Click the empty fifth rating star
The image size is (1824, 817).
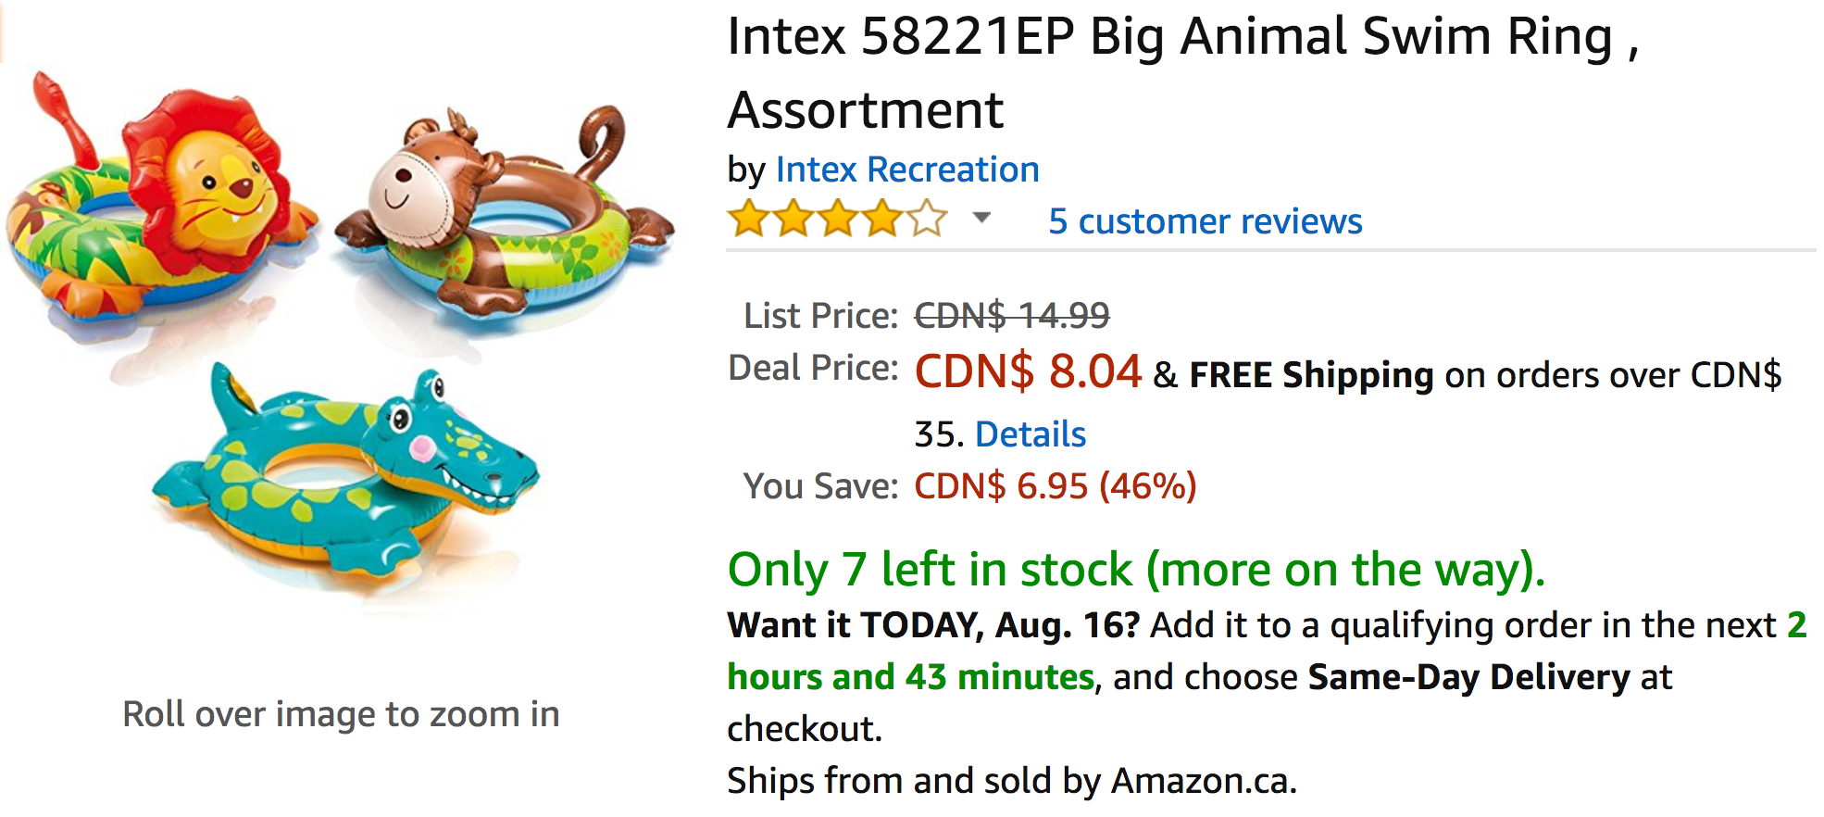click(927, 220)
